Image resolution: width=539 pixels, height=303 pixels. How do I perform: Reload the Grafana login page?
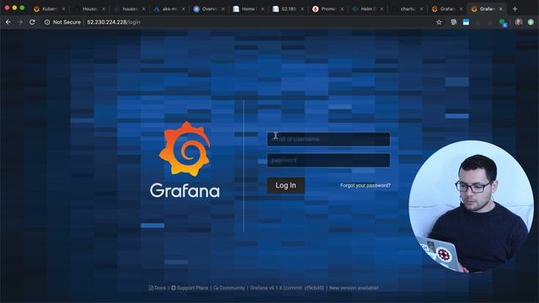[x=32, y=22]
